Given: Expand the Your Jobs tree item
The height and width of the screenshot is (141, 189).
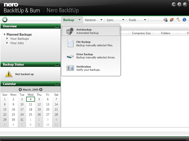Looking at the screenshot, I should pos(7,43).
